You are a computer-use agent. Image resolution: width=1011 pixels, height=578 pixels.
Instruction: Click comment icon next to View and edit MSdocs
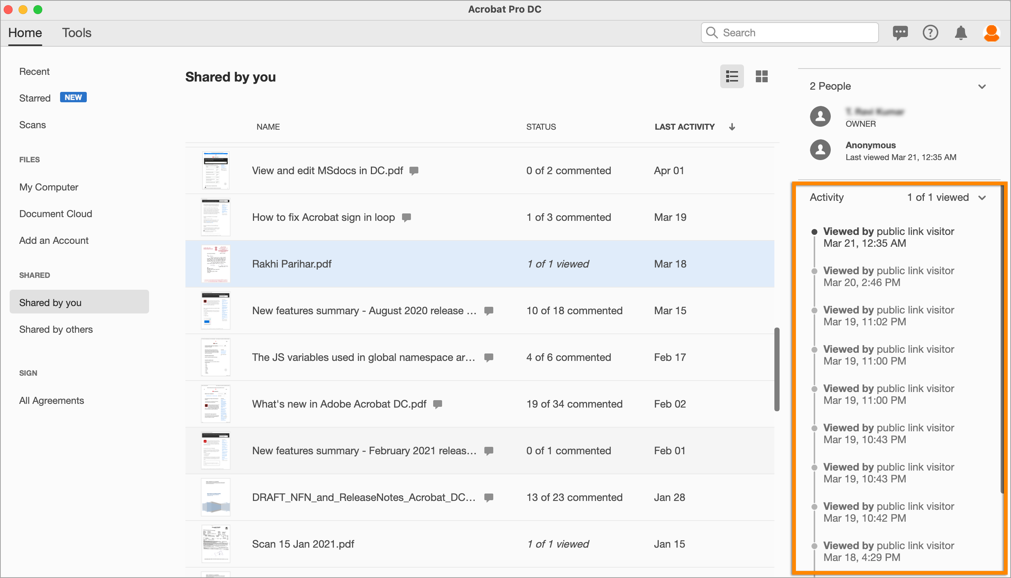pos(414,171)
